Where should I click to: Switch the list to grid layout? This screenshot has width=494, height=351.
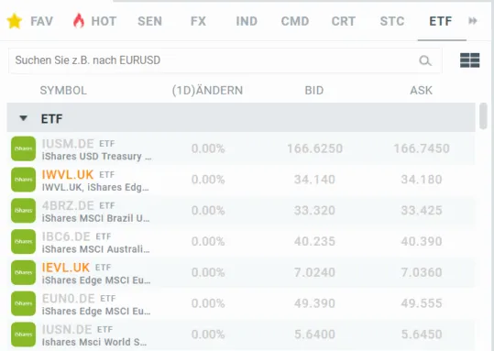click(470, 60)
